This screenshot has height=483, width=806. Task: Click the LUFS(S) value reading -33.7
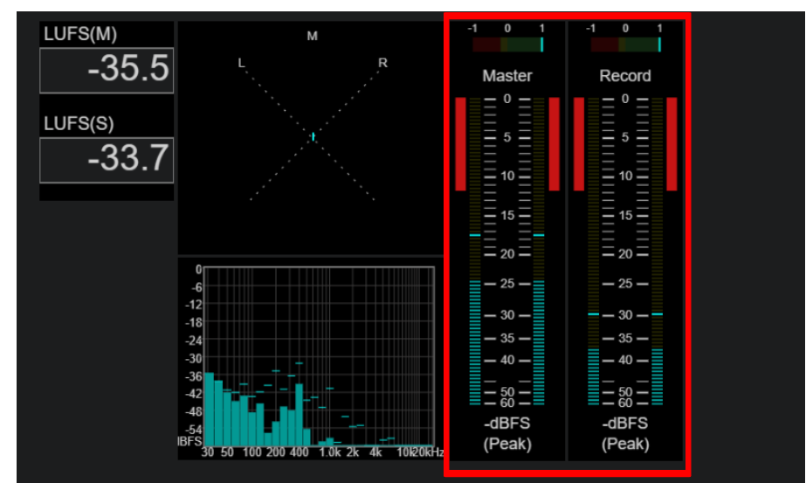[107, 160]
